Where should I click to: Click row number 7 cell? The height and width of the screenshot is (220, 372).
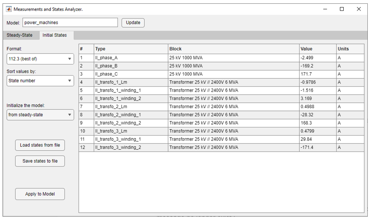86,107
